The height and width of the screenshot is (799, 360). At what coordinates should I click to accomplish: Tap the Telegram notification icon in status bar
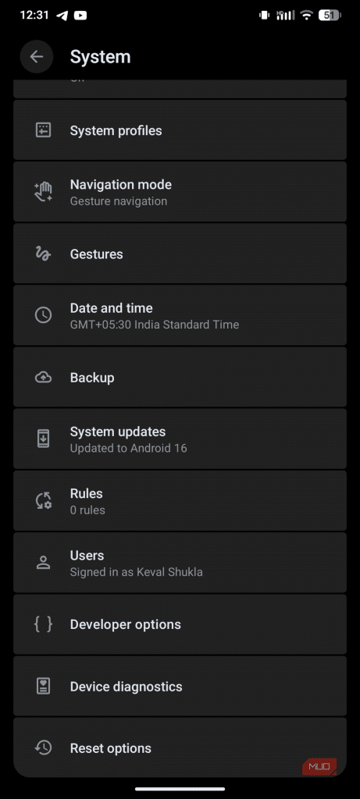click(x=62, y=16)
